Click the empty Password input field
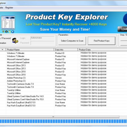 click(x=42, y=43)
